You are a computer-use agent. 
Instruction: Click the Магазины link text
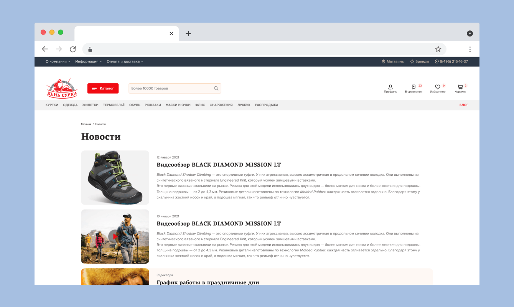coord(395,61)
